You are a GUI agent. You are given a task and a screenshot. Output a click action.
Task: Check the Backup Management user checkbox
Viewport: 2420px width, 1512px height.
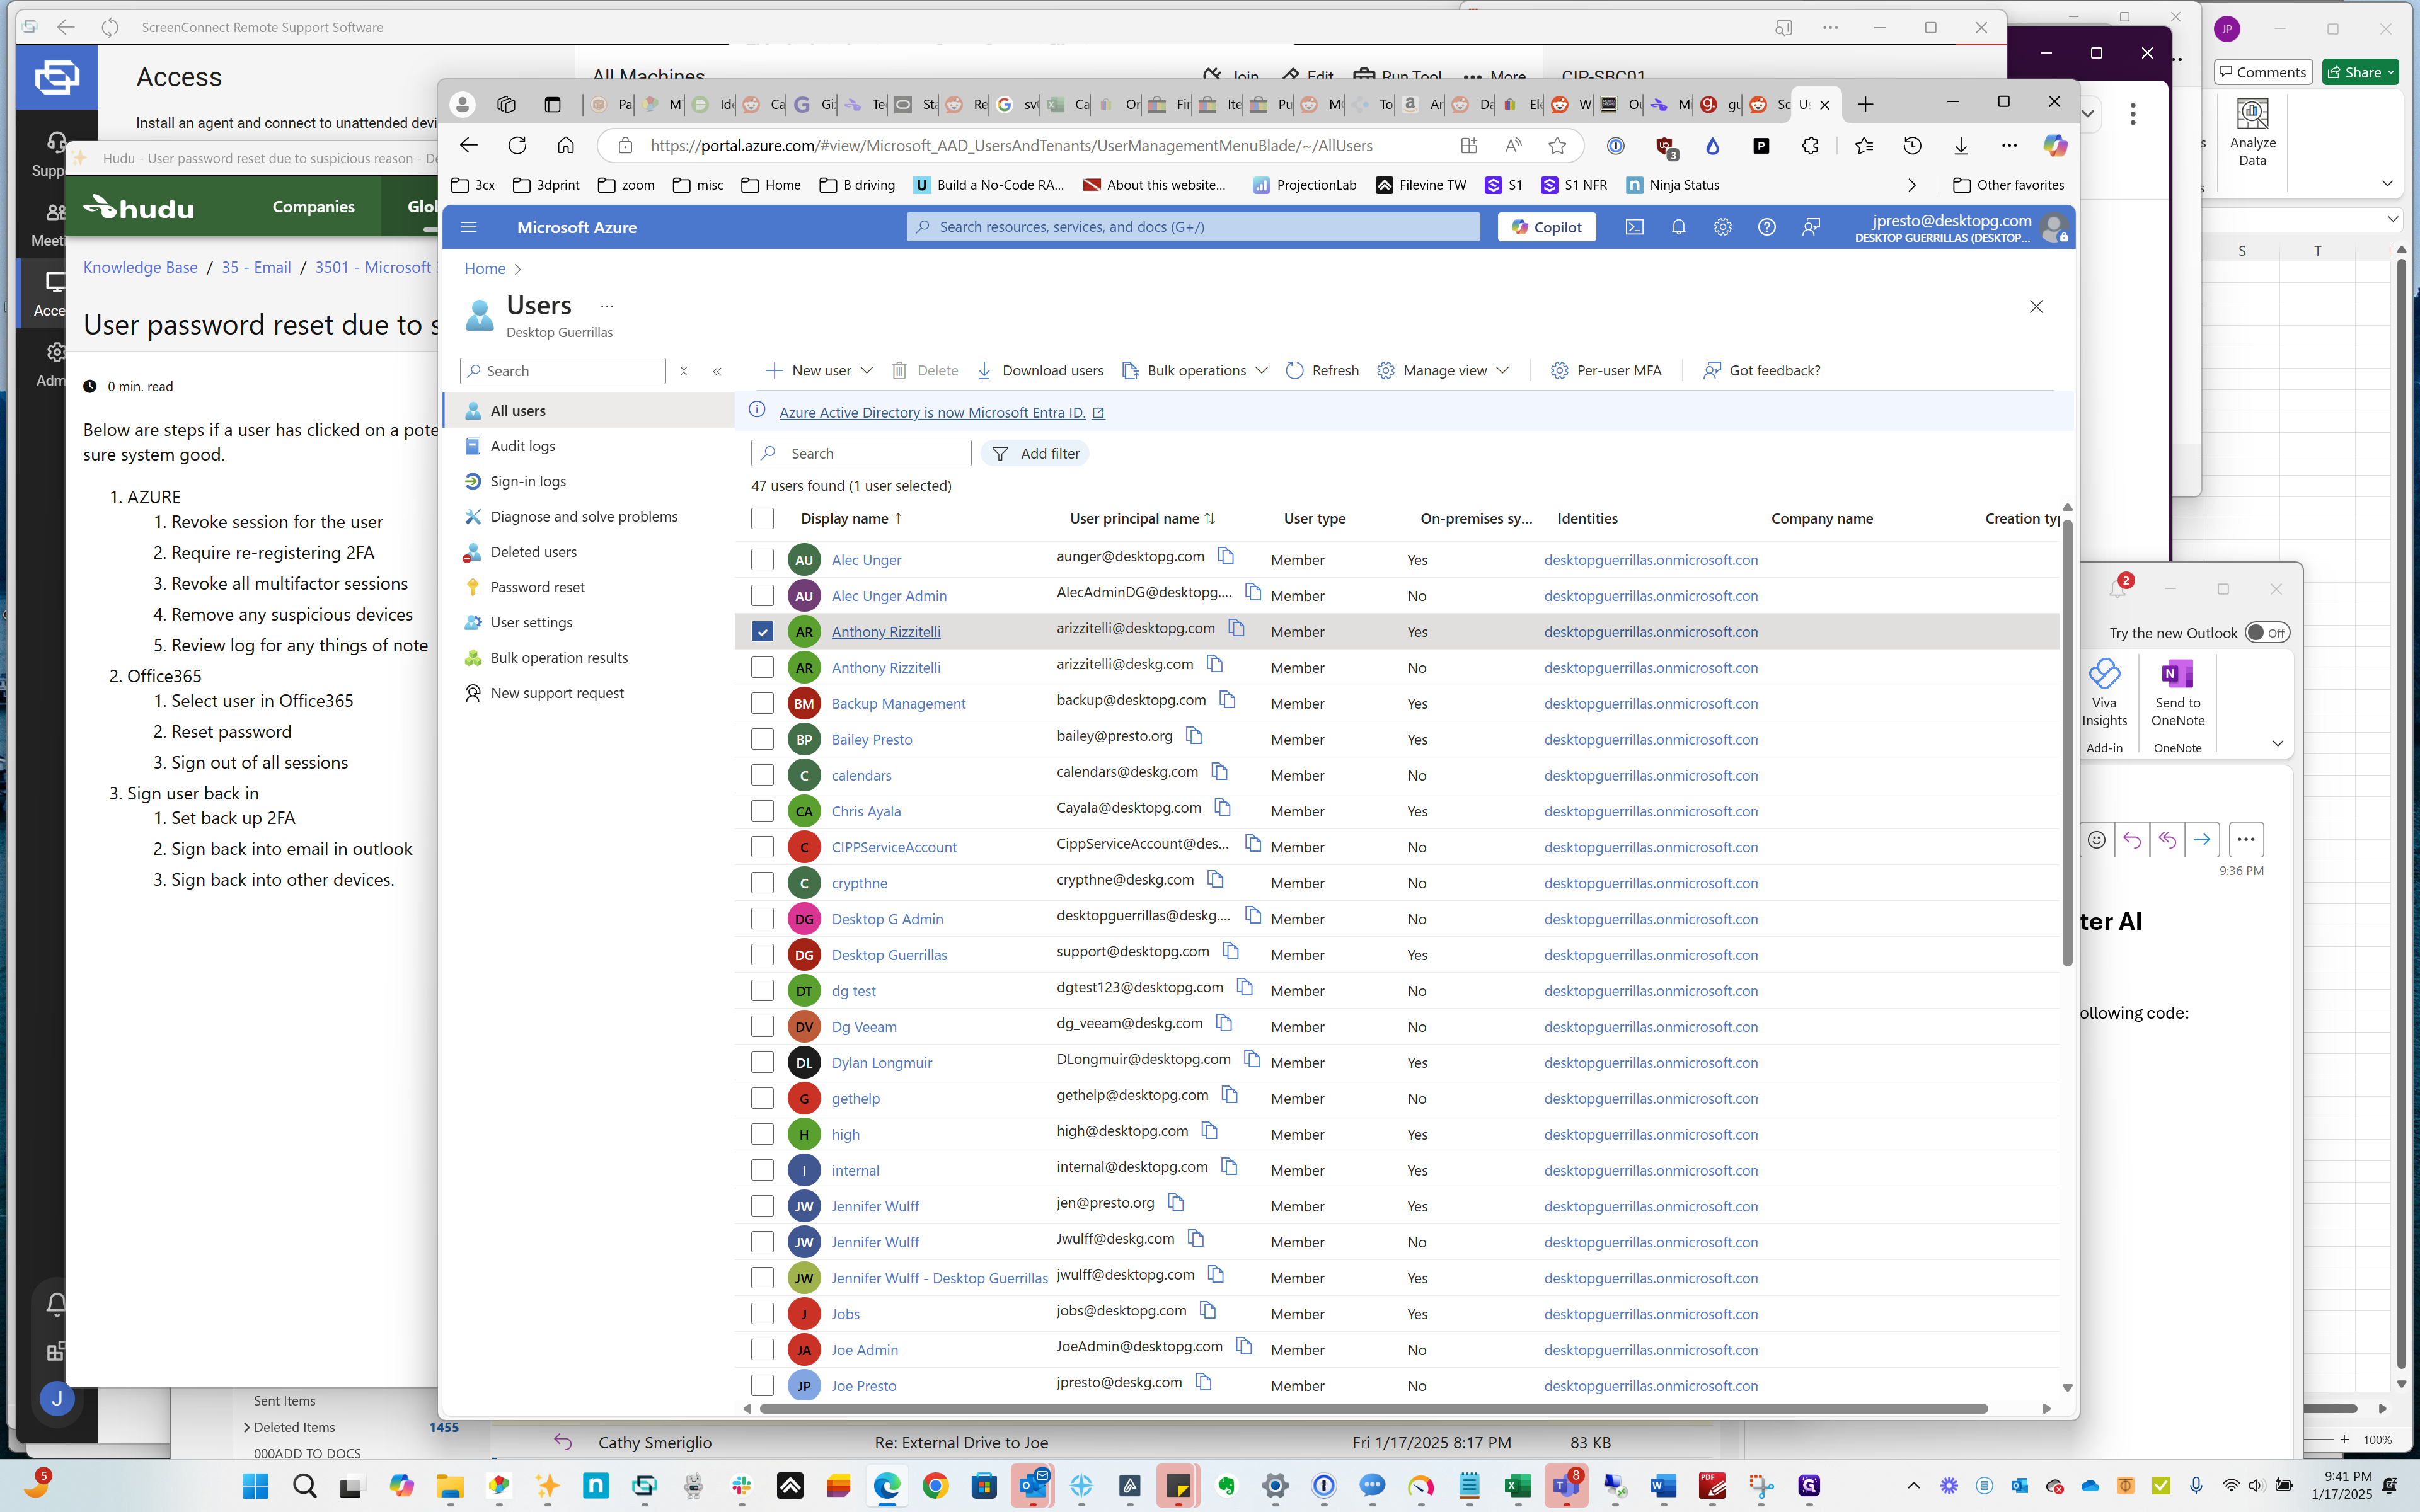(x=762, y=704)
